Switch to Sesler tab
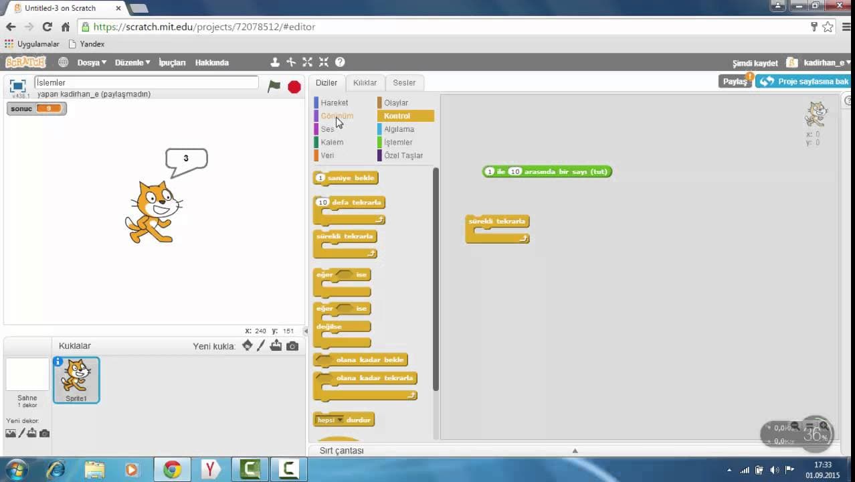This screenshot has height=482, width=855. (404, 83)
